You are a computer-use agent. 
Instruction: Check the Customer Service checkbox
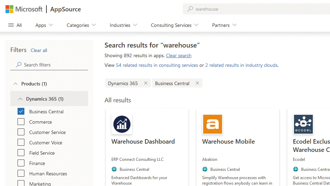[x=21, y=132]
